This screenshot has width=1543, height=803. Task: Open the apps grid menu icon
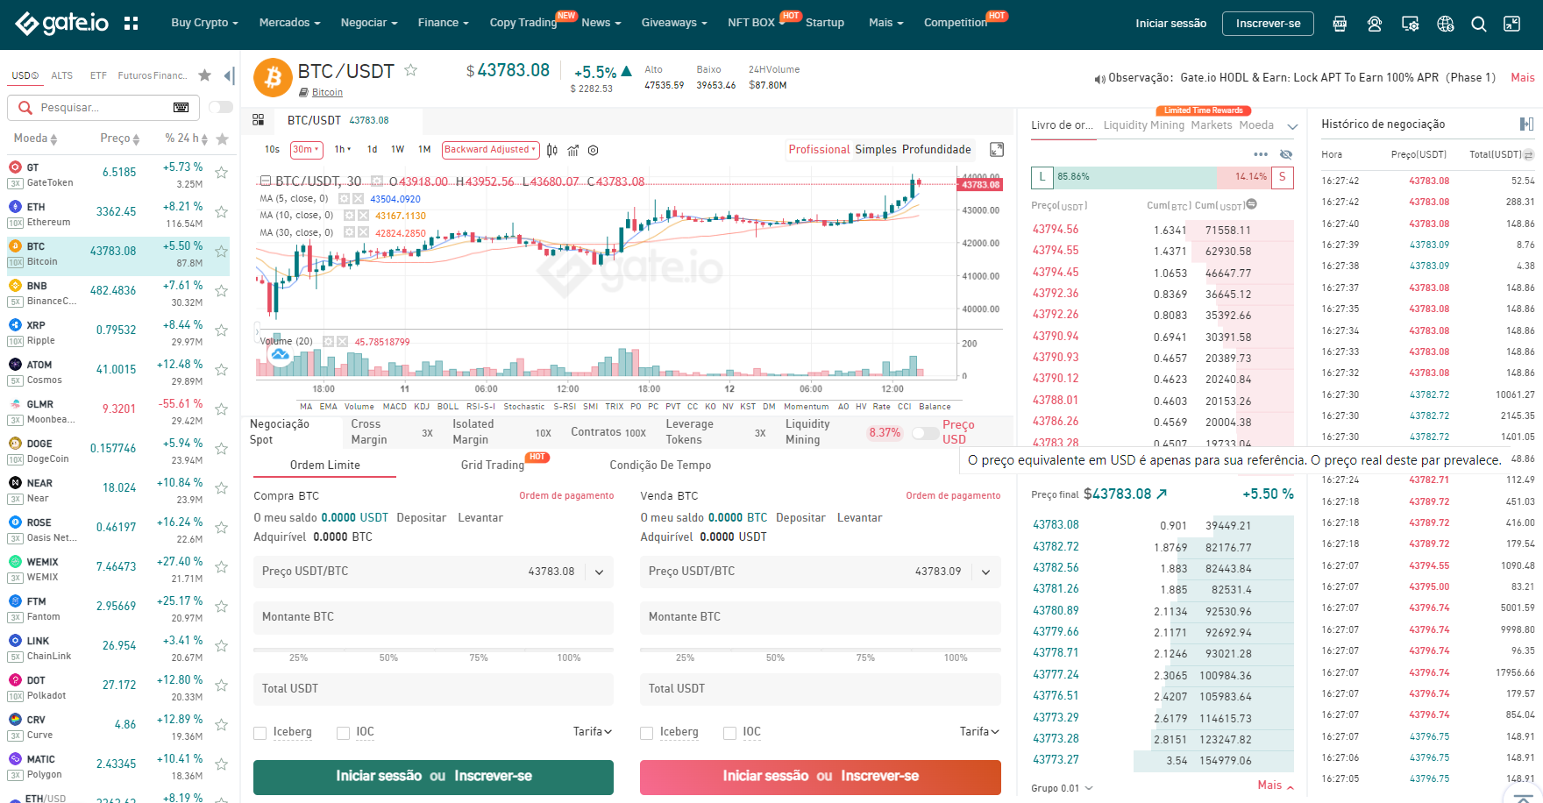pyautogui.click(x=132, y=24)
